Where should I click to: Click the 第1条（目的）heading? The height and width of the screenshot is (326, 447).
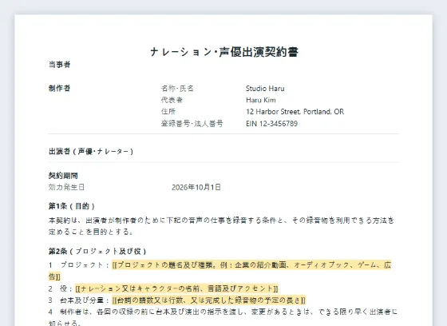tap(72, 206)
